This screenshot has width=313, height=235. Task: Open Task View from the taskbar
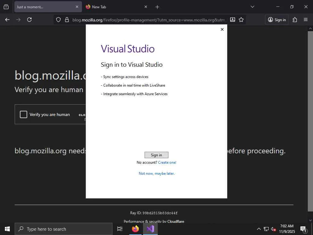(120, 229)
